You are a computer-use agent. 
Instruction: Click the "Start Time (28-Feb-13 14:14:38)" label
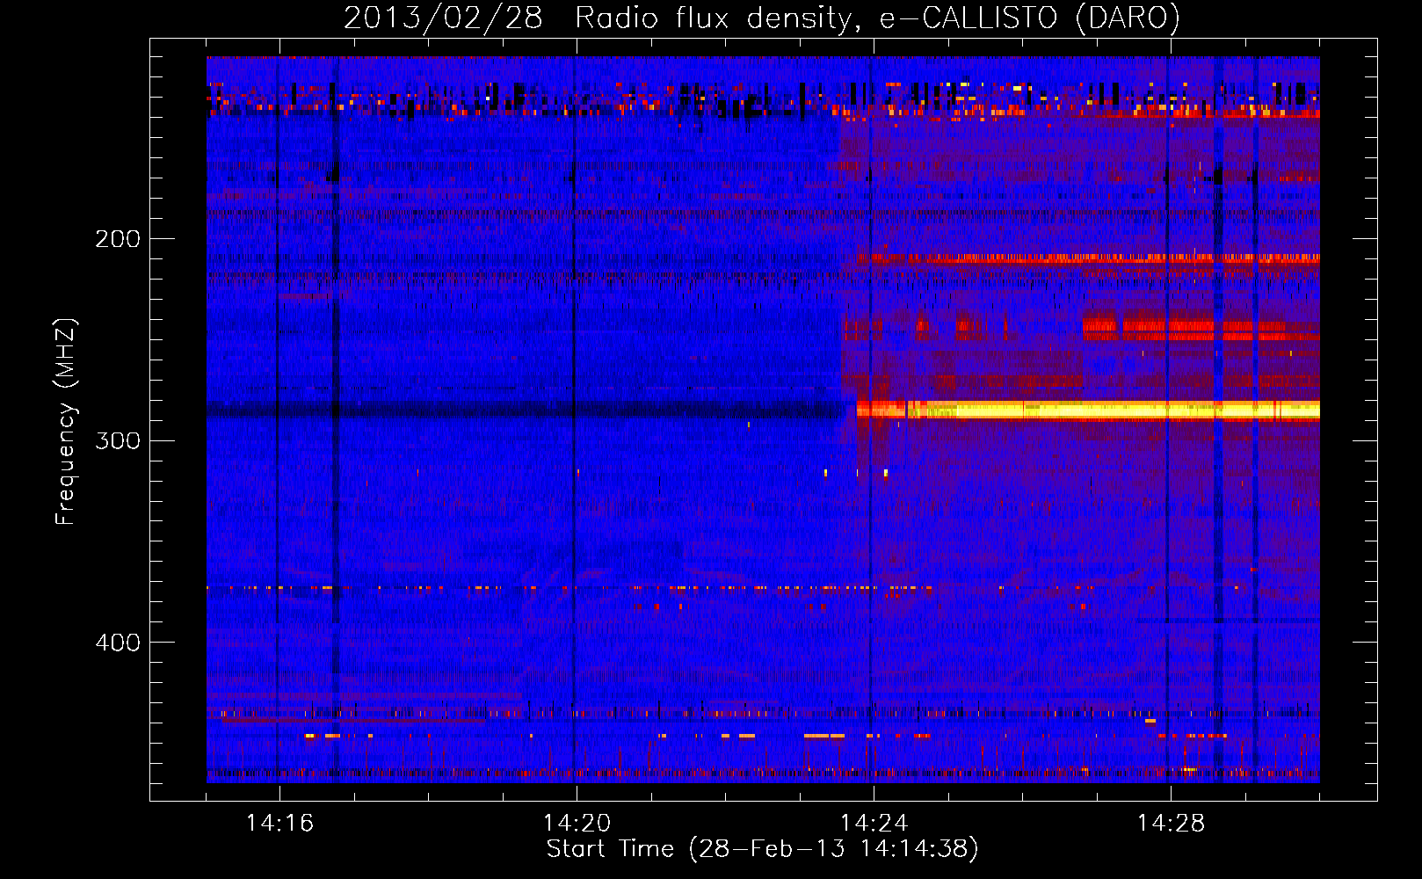tap(762, 849)
